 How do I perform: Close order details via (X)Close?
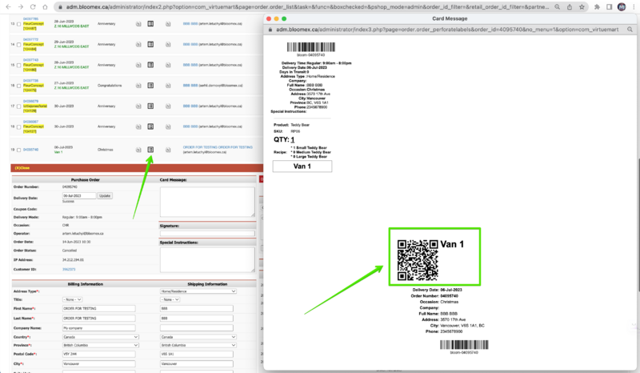point(22,168)
